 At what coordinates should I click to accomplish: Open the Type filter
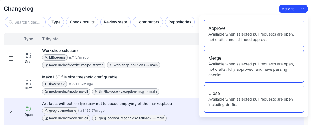point(56,22)
